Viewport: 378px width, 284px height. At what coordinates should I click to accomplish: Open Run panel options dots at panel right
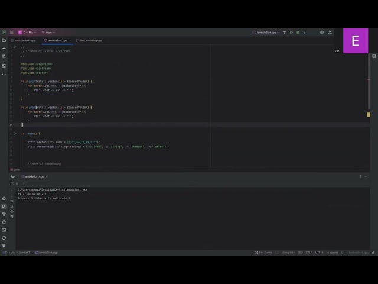[361, 176]
